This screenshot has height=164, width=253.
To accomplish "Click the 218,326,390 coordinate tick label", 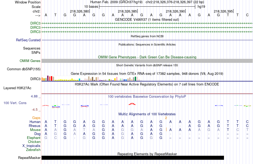I will click(x=176, y=11).
